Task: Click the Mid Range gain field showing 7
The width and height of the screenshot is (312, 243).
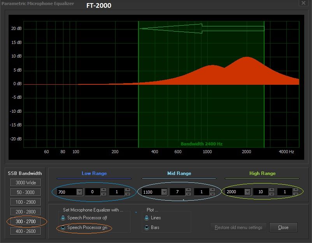Action: tap(177, 192)
